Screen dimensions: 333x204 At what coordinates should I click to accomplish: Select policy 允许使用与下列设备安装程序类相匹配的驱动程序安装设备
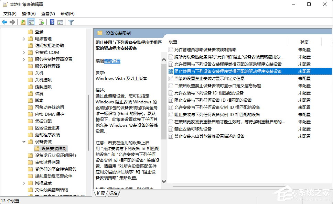228,64
